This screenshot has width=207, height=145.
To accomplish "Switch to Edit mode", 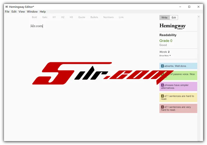I will pos(174,18).
